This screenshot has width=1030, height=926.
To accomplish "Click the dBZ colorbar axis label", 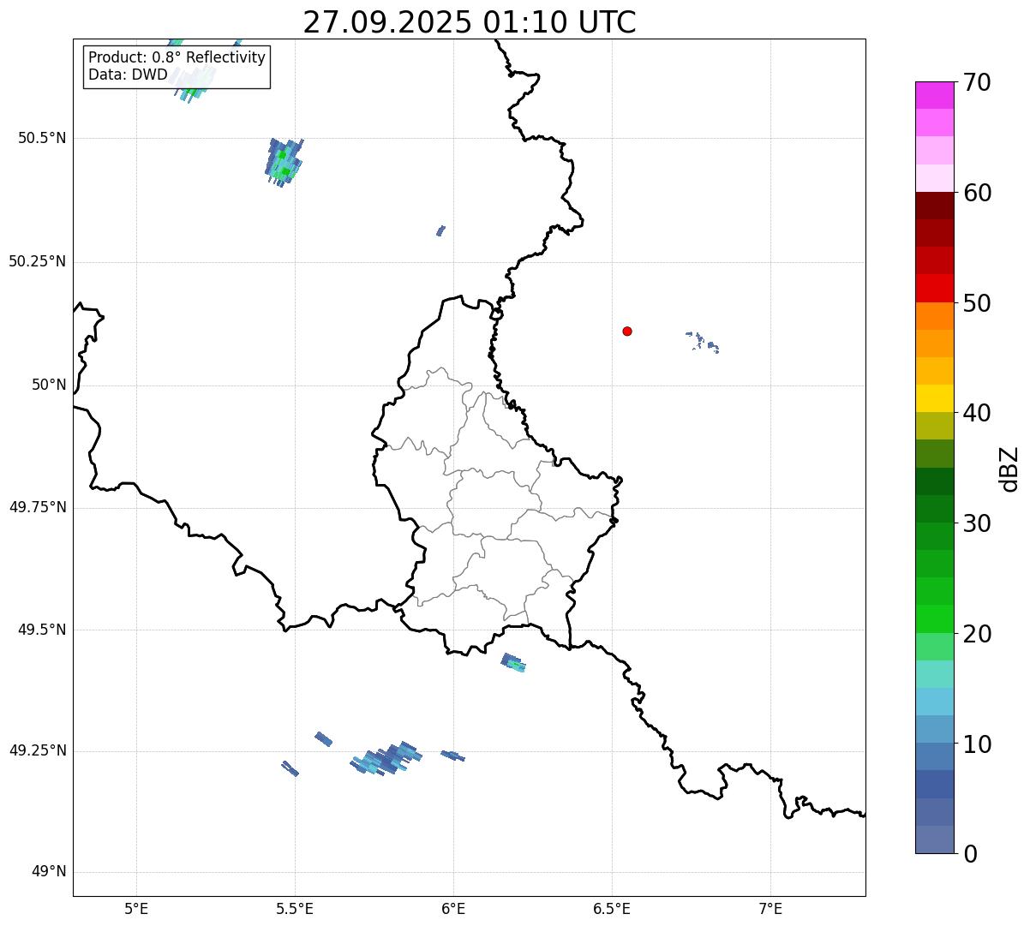I will (x=1009, y=469).
